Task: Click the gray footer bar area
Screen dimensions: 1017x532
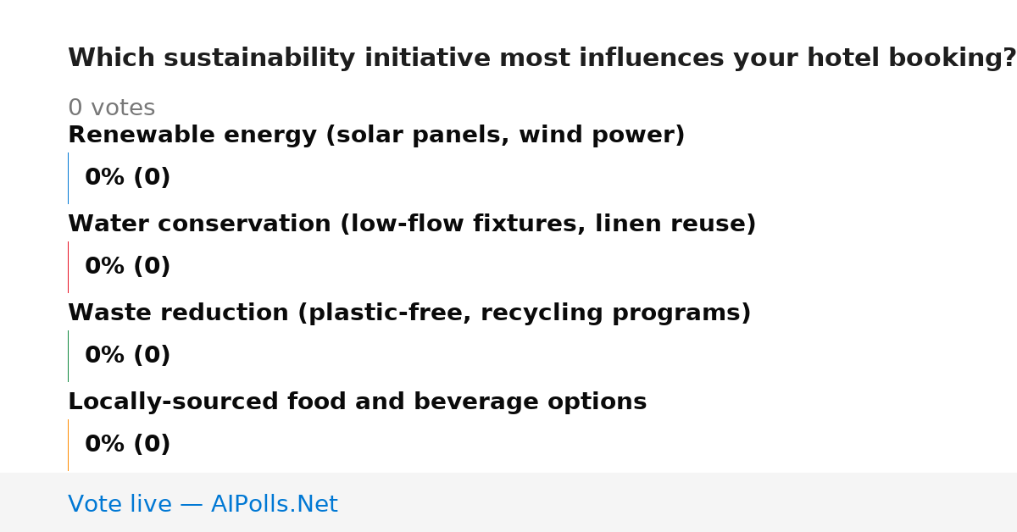Action: click(x=508, y=502)
